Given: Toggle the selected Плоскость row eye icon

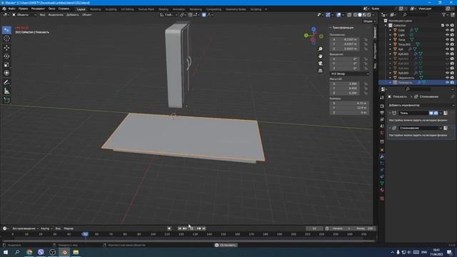Looking at the screenshot, I should tap(447, 83).
